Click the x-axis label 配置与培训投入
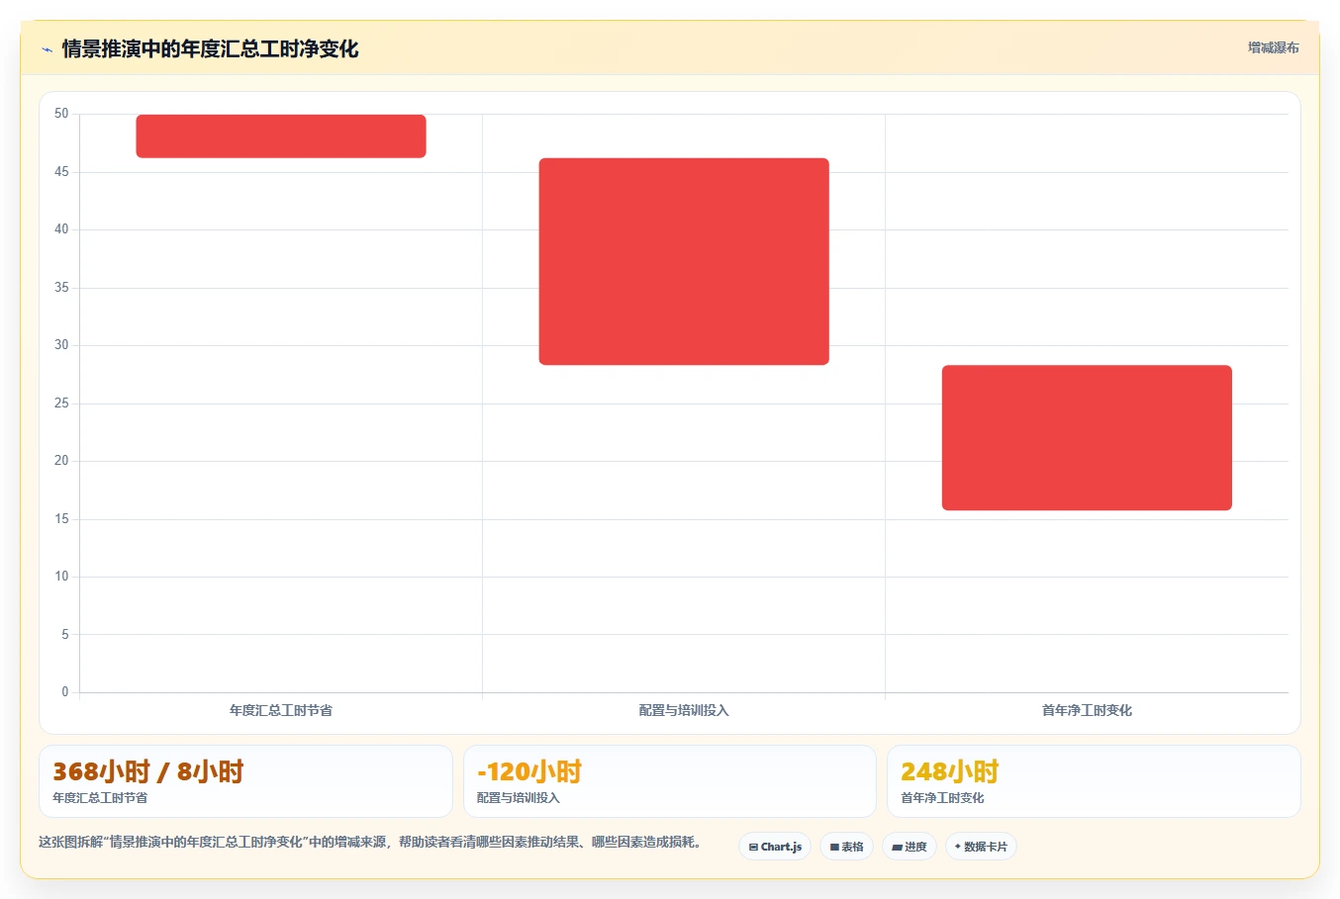The height and width of the screenshot is (899, 1340). click(684, 710)
